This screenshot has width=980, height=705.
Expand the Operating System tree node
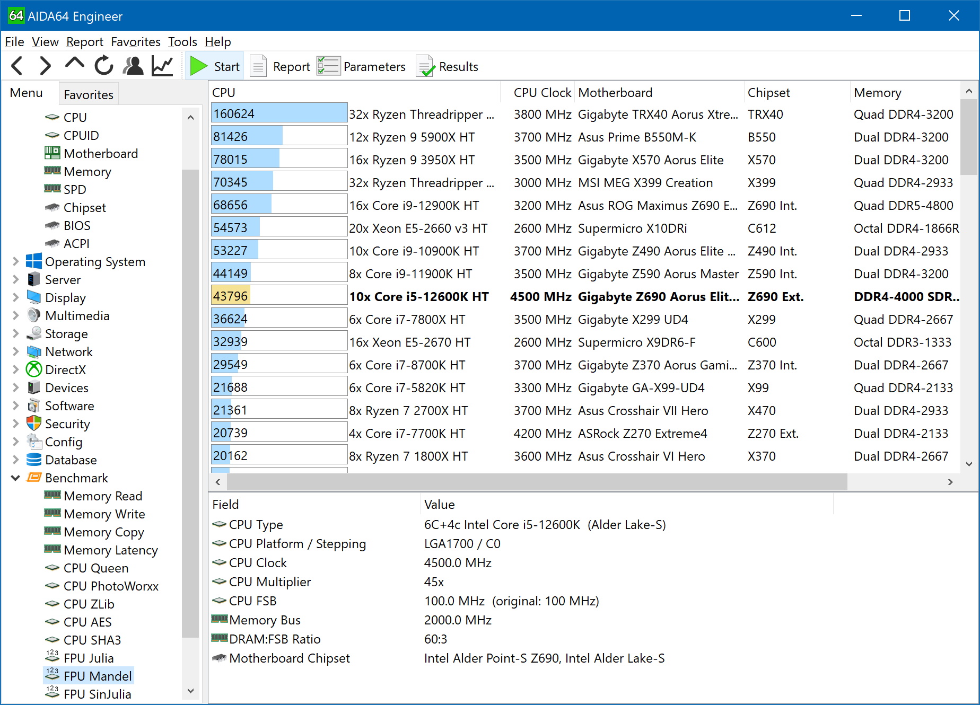pyautogui.click(x=15, y=261)
